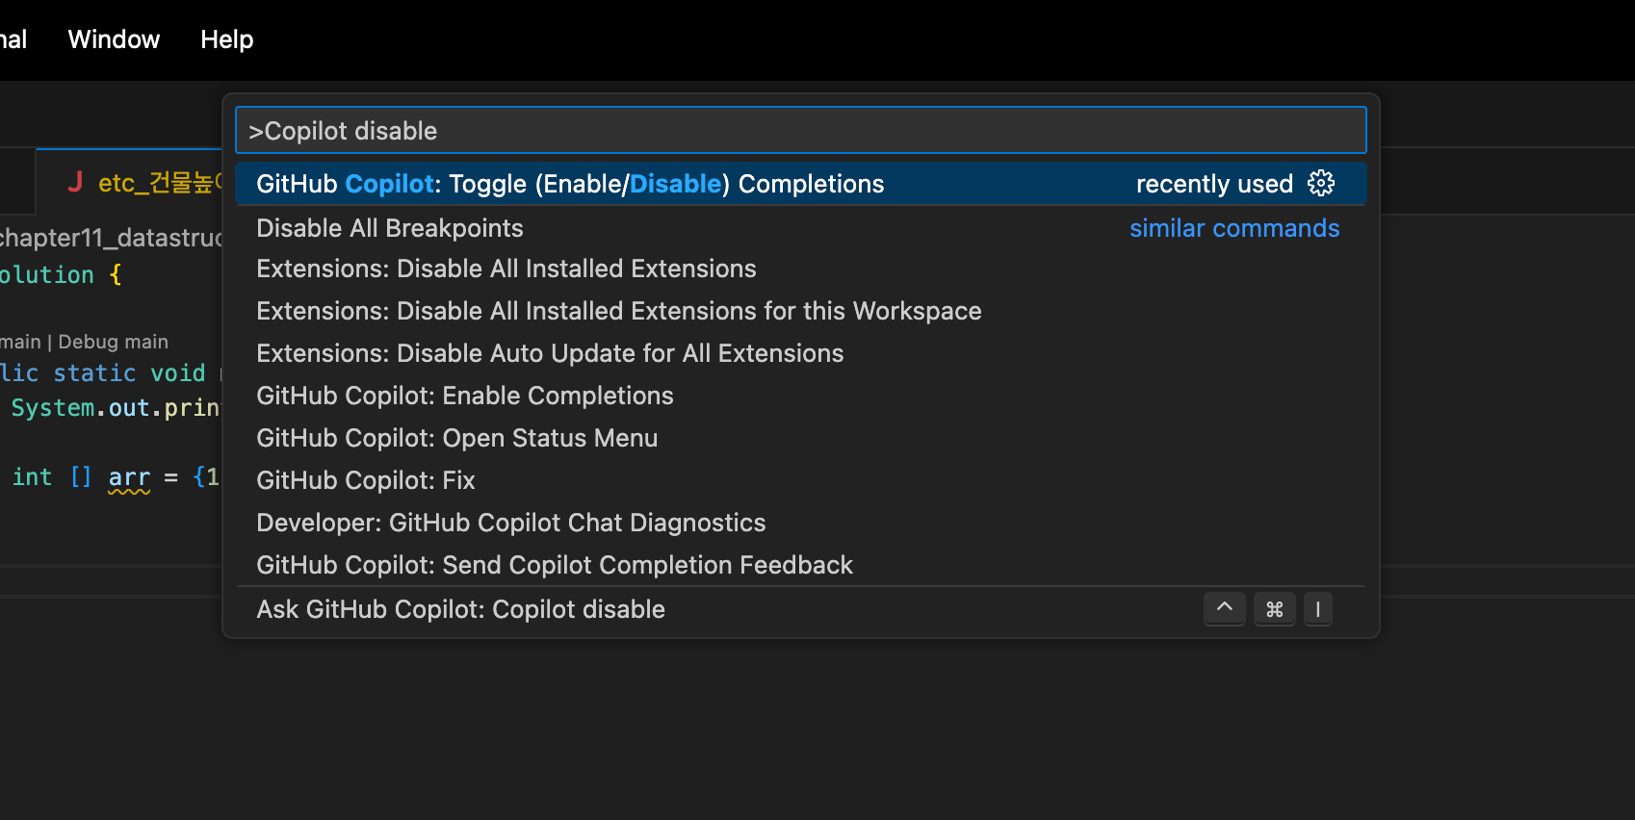Click the command palette input field
Viewport: 1635px width, 820px height.
tap(801, 130)
